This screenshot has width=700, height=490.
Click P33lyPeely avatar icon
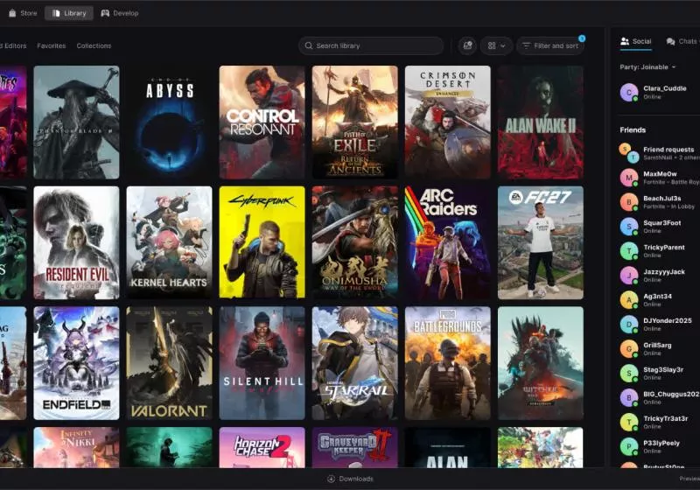[x=629, y=447]
